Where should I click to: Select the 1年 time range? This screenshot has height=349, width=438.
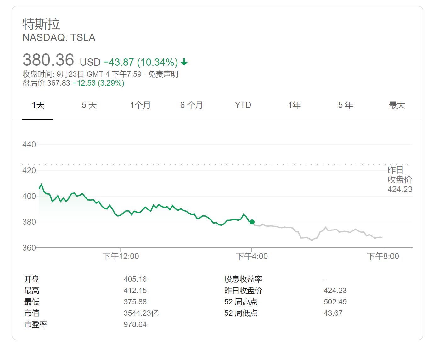point(295,105)
